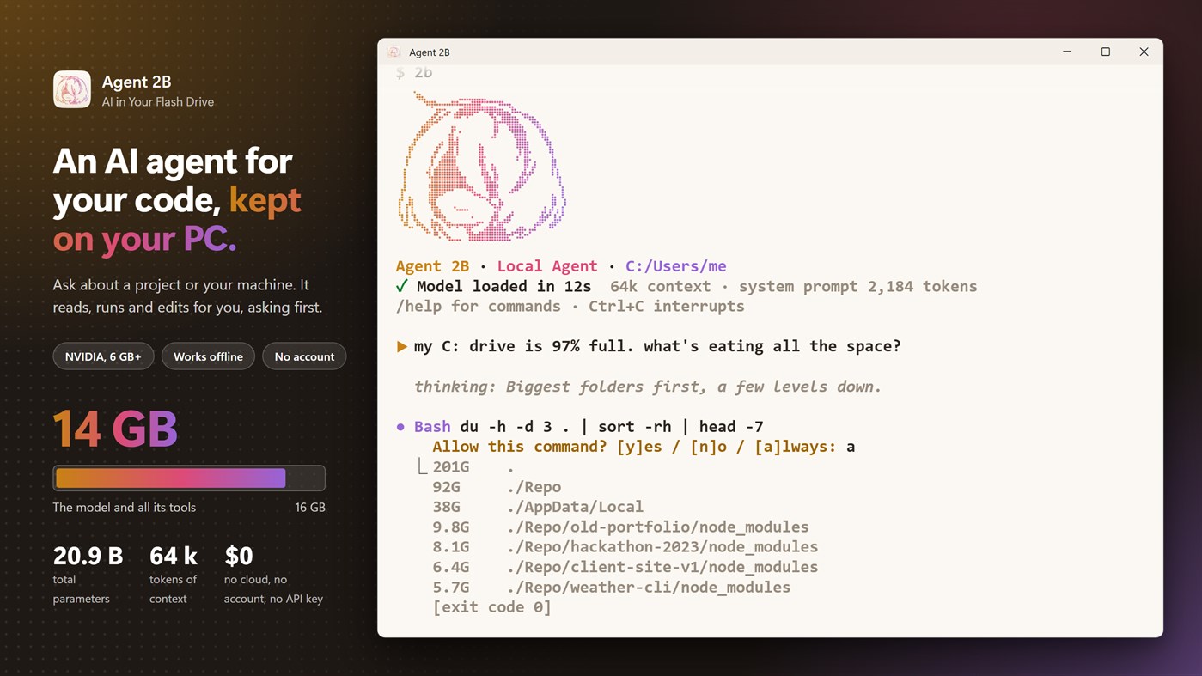Click the "64 k" tokens of context stat
The height and width of the screenshot is (676, 1202).
[174, 556]
